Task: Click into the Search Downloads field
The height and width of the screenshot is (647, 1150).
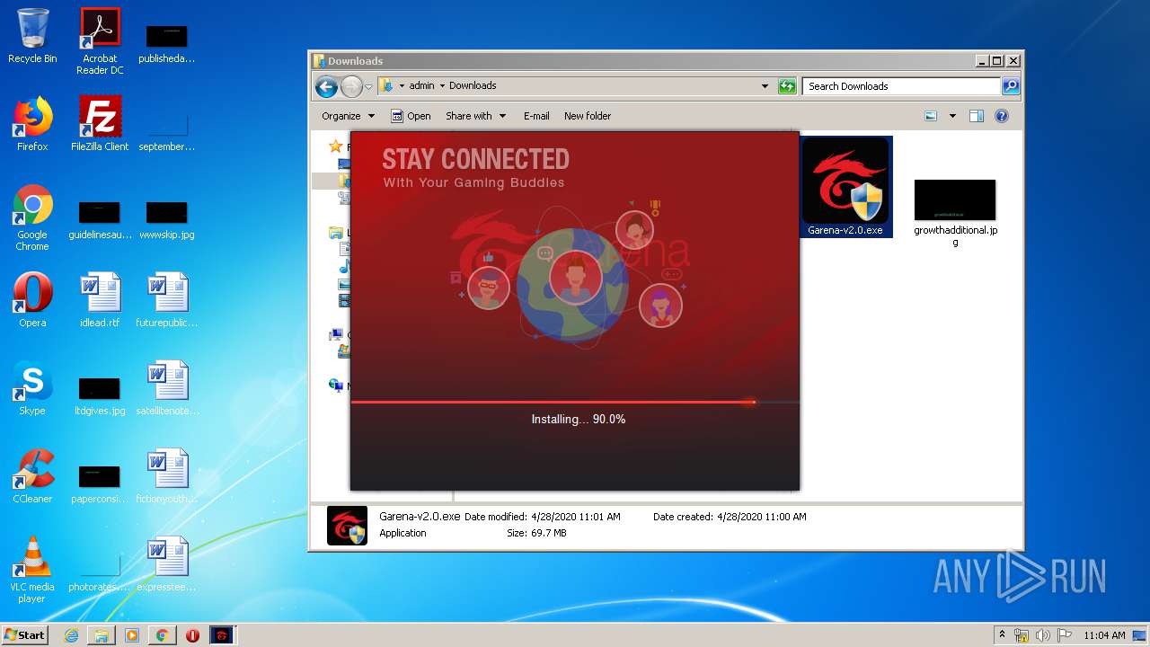Action: coord(901,86)
